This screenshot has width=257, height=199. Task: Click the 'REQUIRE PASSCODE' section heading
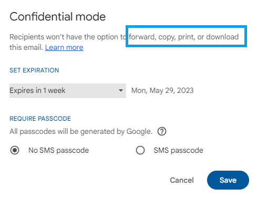40,119
